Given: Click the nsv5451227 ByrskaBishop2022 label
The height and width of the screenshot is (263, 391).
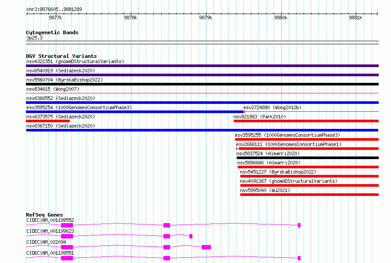Looking at the screenshot, I should (278, 172).
